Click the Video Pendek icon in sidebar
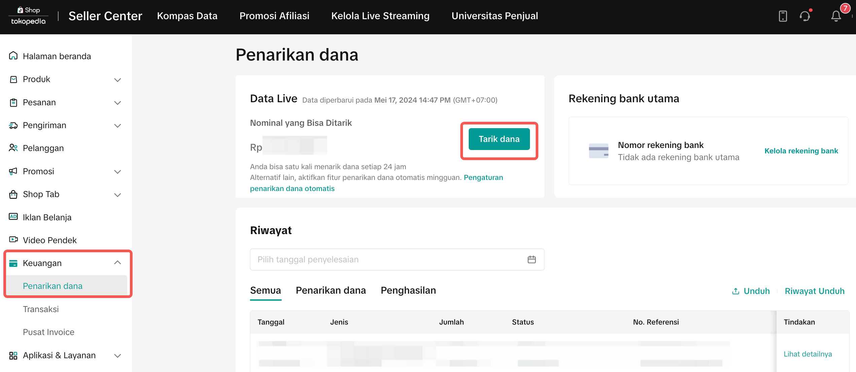 tap(13, 239)
